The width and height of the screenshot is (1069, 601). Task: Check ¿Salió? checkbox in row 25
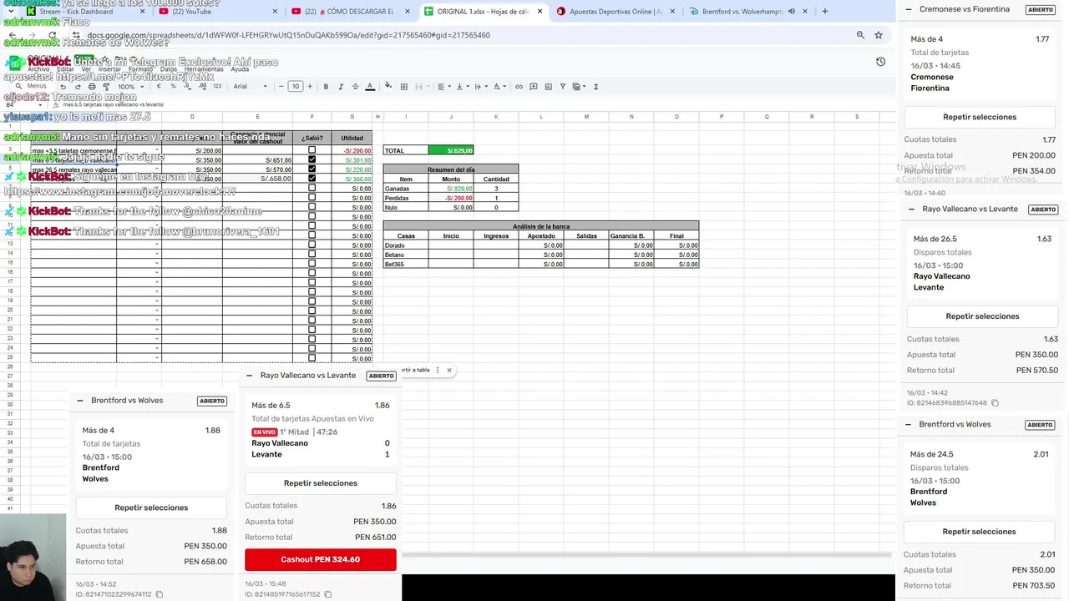[x=312, y=358]
